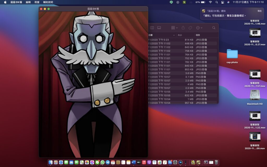
Task: Open Telegram from the Dock
Action: pyautogui.click(x=108, y=162)
